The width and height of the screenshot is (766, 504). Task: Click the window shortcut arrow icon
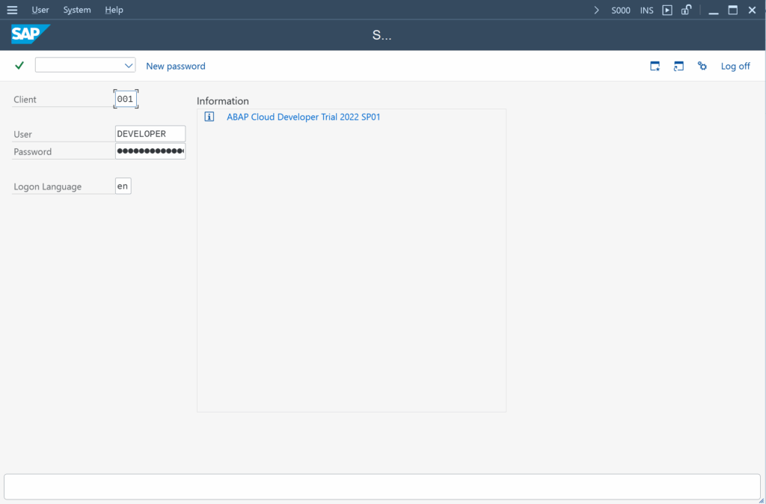point(678,66)
